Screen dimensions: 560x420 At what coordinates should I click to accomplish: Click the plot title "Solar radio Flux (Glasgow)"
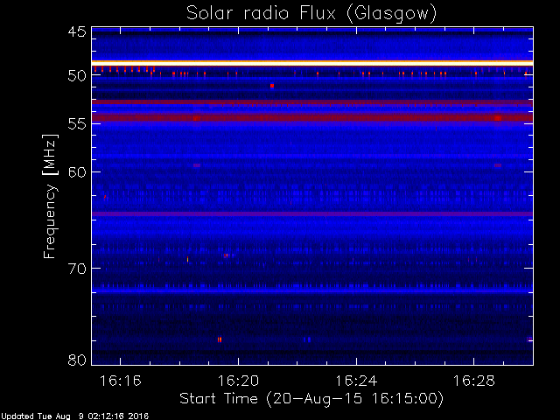[x=311, y=14]
